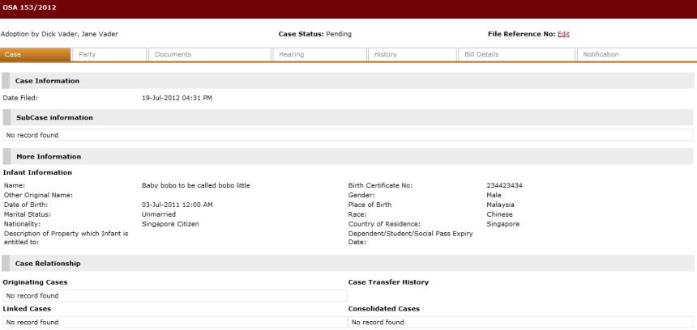
Task: Switch to the Notification tab
Action: click(636, 54)
